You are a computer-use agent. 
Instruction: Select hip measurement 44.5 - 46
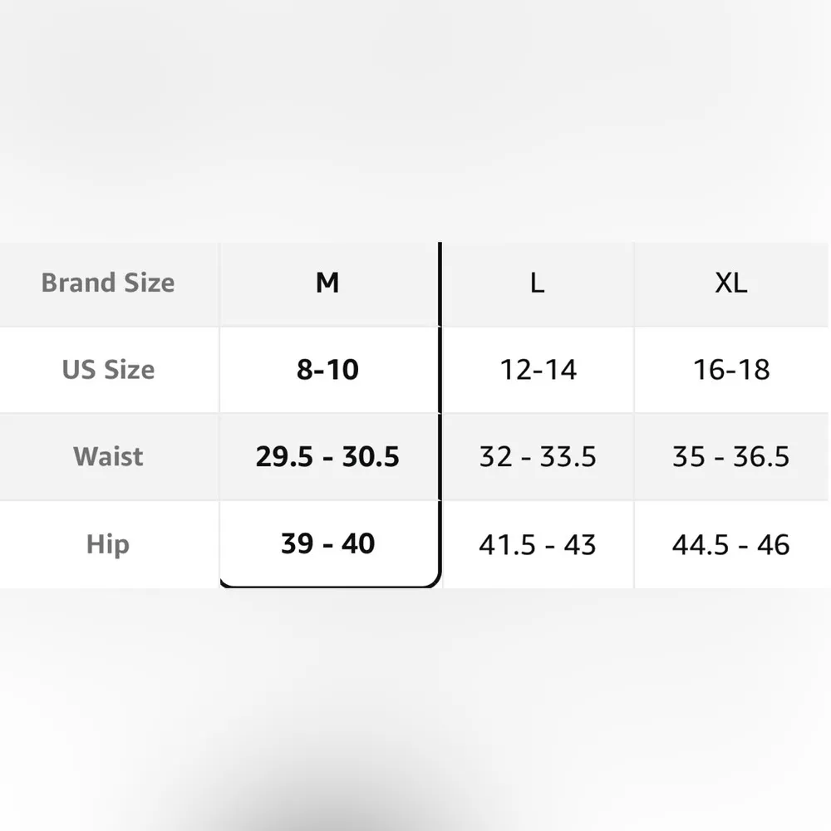[x=731, y=545]
